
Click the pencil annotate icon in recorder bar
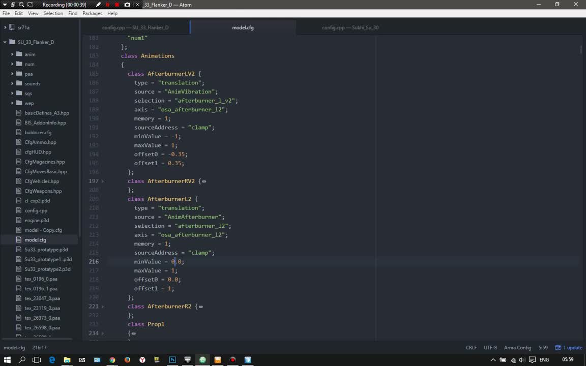[x=98, y=5]
